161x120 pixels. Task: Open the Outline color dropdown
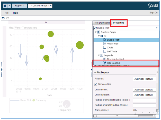pyautogui.click(x=145, y=90)
